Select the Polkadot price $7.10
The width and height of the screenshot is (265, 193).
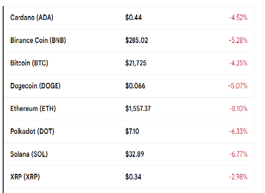tap(132, 131)
